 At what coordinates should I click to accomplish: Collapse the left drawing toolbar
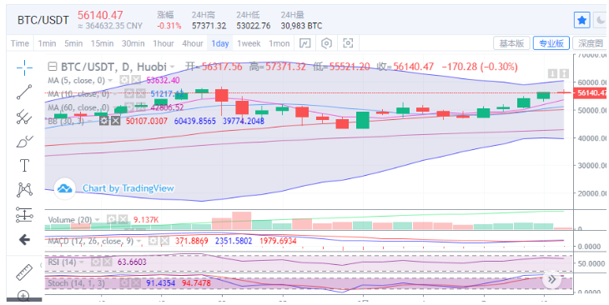point(41,265)
